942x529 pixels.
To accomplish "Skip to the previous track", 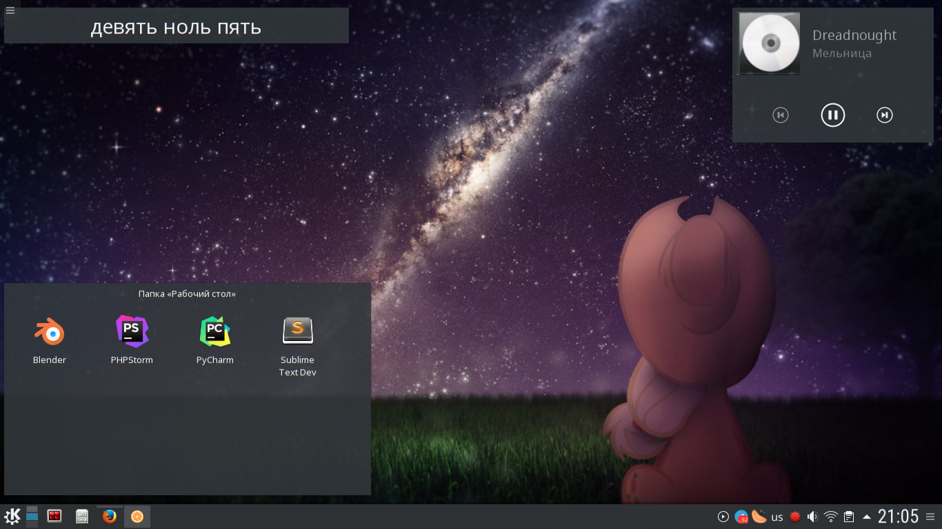I will 781,115.
